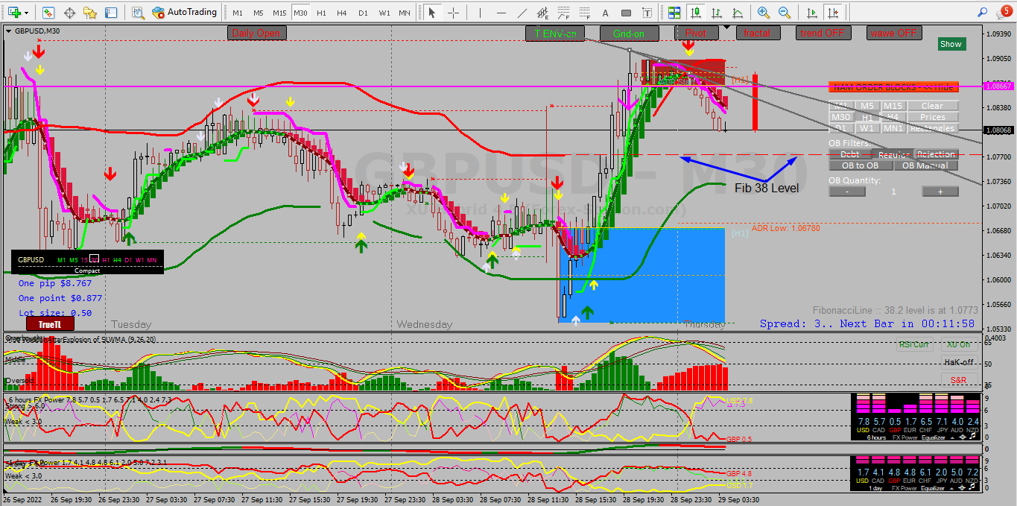Toggle the 'trend OFF' chart button
Image resolution: width=1017 pixels, height=506 pixels.
coord(823,33)
